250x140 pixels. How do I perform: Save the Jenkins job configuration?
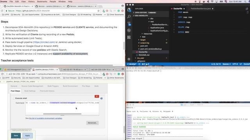tap(16, 136)
